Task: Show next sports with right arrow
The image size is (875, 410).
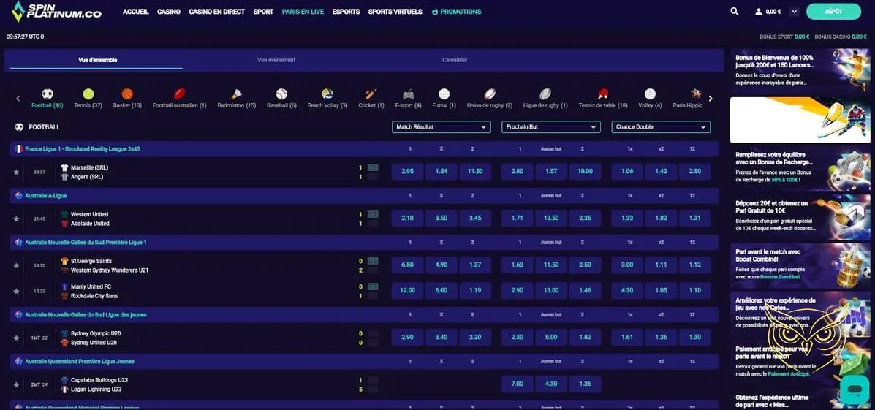Action: 711,99
